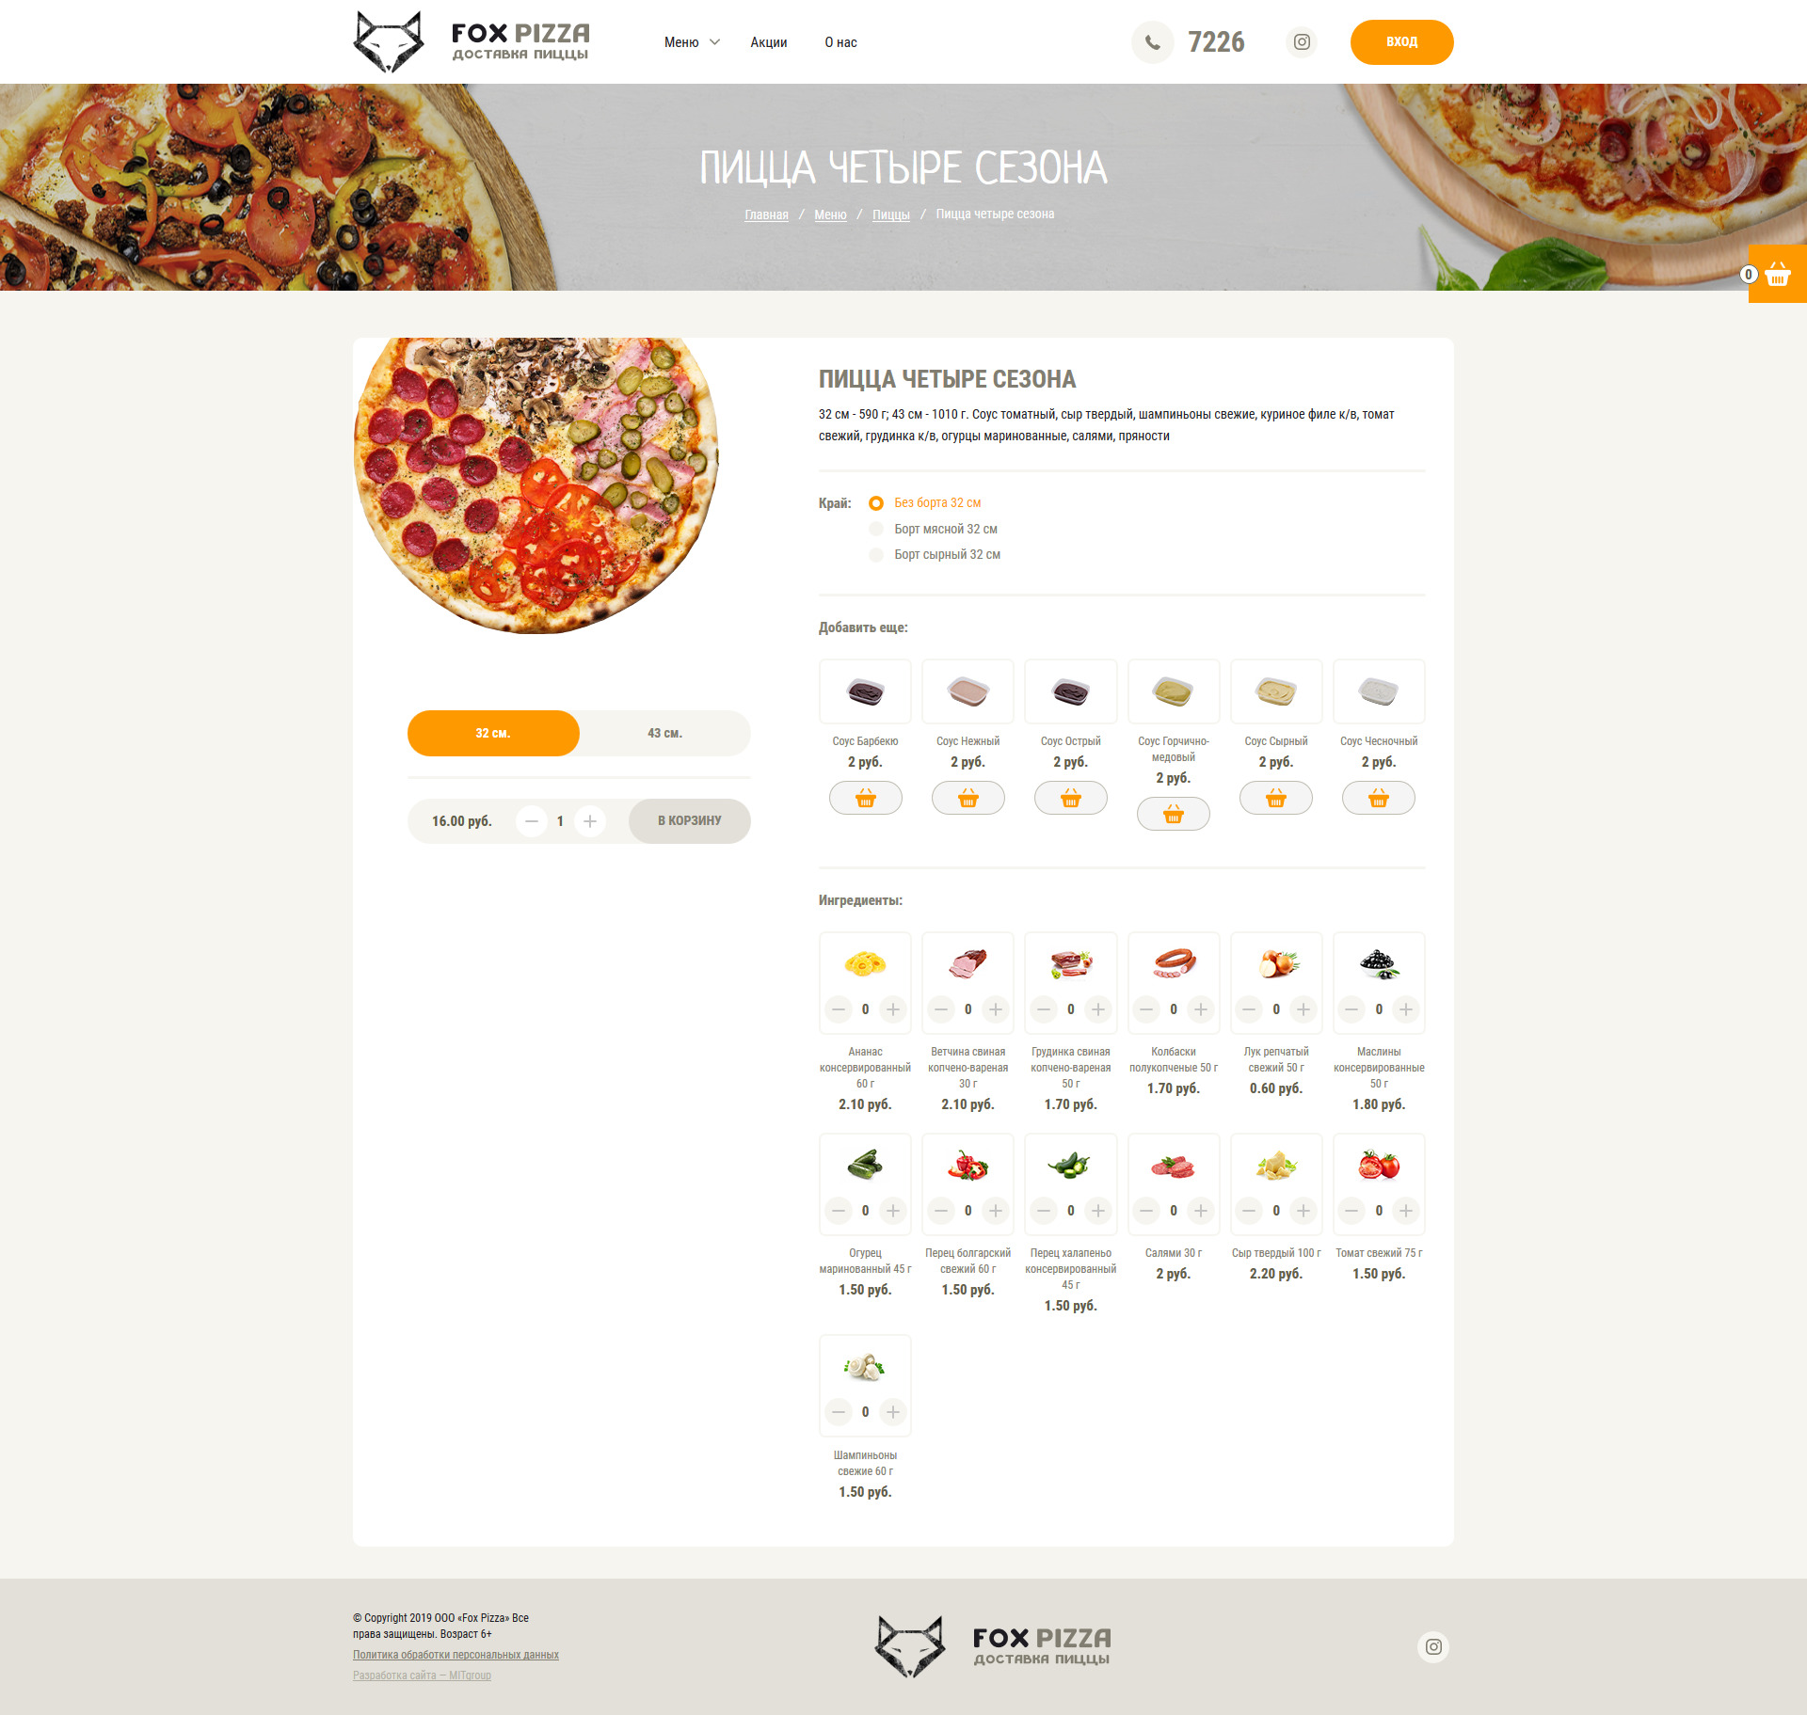Click the В КОРЗИНУ button
The image size is (1807, 1715).
[x=689, y=821]
